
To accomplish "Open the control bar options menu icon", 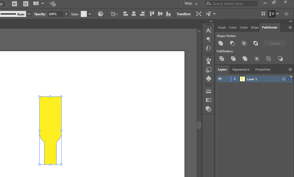I will click(286, 14).
